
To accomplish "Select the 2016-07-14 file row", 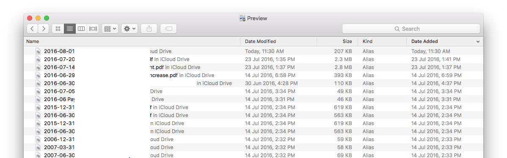I will 253,67.
